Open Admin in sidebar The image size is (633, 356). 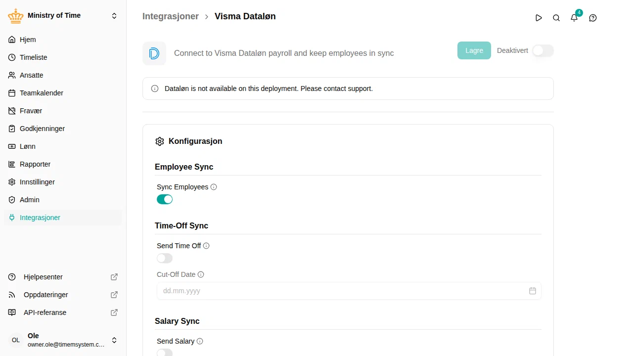click(63, 200)
